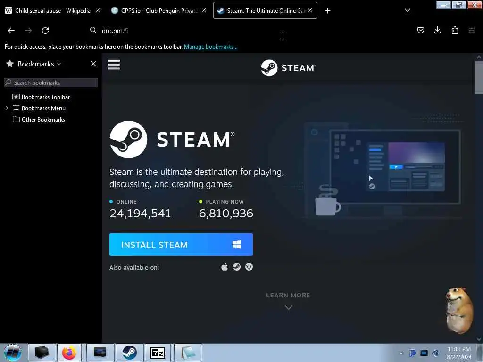The height and width of the screenshot is (362, 483).
Task: Choose the Apple macOS download icon
Action: pyautogui.click(x=225, y=267)
